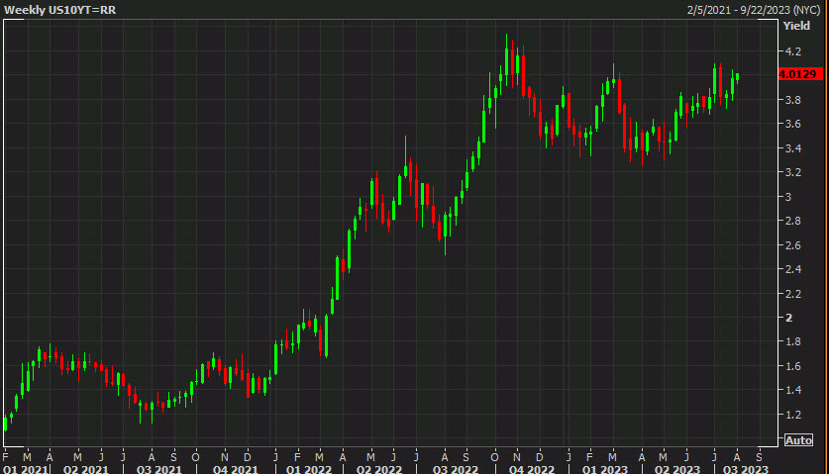Select the Q2 2021 quarter label
Image resolution: width=829 pixels, height=474 pixels.
[x=84, y=467]
